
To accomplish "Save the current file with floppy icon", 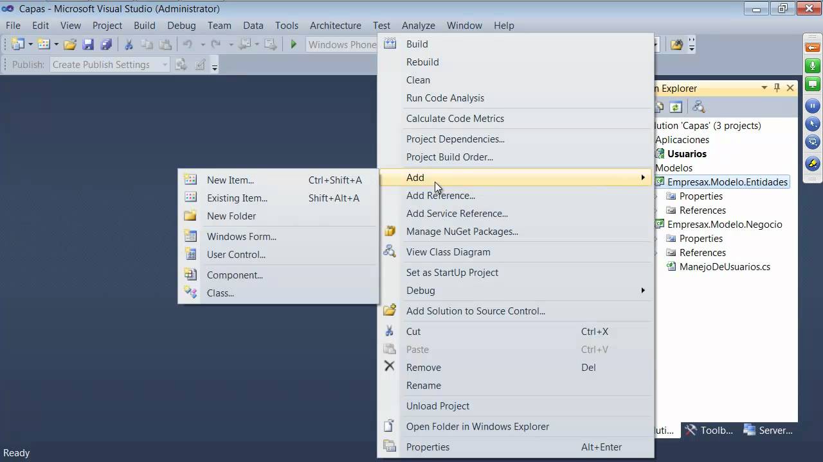I will tap(89, 44).
